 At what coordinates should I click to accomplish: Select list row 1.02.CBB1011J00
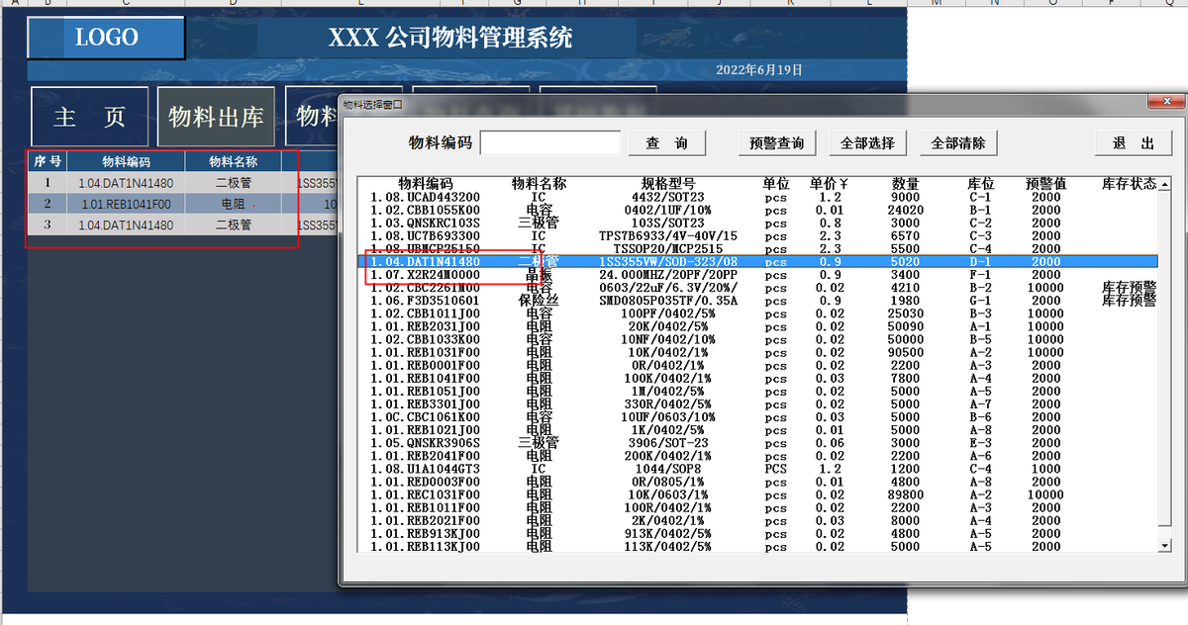coord(757,313)
